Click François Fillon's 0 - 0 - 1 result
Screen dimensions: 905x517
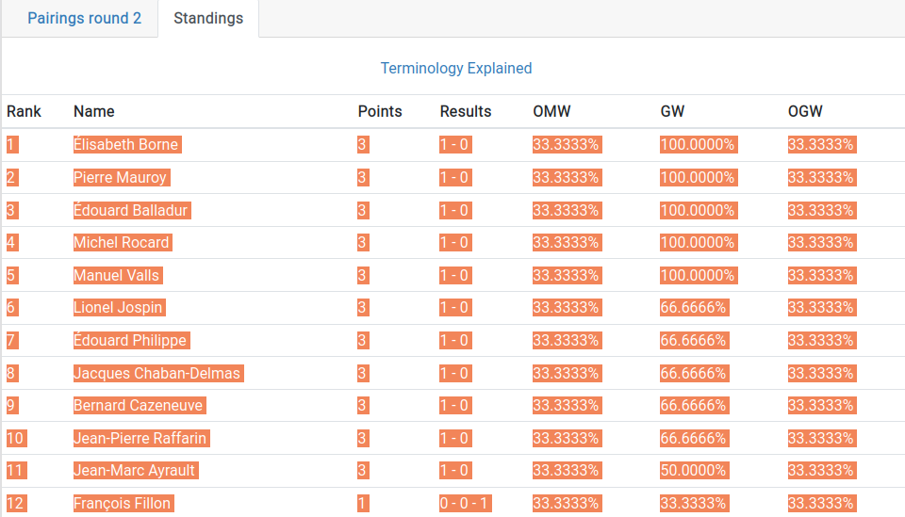pyautogui.click(x=466, y=504)
